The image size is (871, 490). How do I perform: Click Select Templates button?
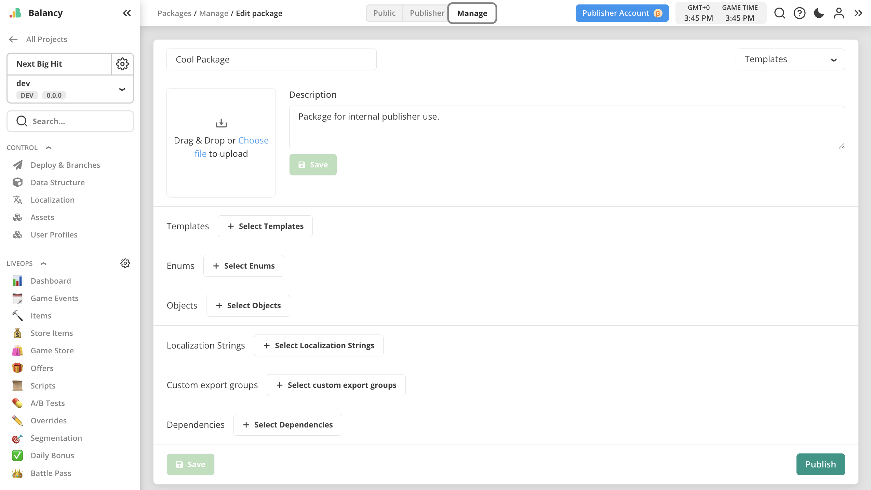pos(265,226)
